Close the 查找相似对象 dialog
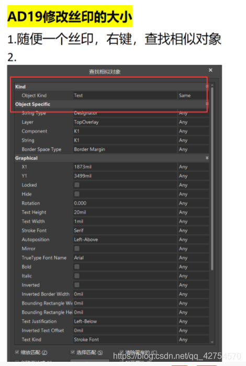Viewport: 246px width, 366px height. 210,70
